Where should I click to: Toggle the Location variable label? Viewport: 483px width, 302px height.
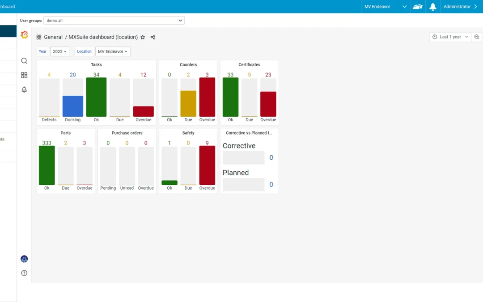pyautogui.click(x=84, y=51)
